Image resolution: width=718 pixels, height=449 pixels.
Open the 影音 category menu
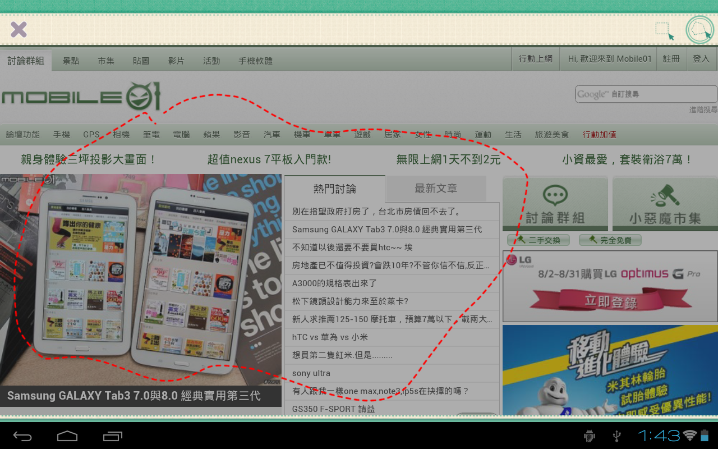click(242, 134)
